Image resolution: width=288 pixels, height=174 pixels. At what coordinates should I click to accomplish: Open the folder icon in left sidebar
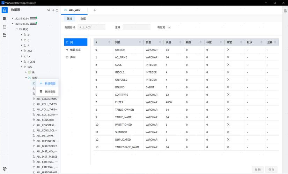click(x=5, y=35)
